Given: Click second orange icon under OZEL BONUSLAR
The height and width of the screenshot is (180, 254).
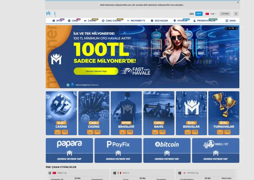Looking at the screenshot, I should click(195, 132).
